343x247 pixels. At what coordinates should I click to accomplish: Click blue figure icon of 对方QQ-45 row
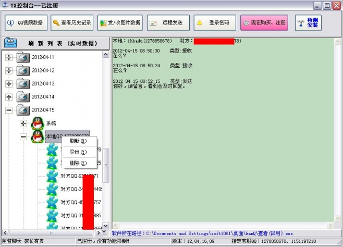(52, 202)
